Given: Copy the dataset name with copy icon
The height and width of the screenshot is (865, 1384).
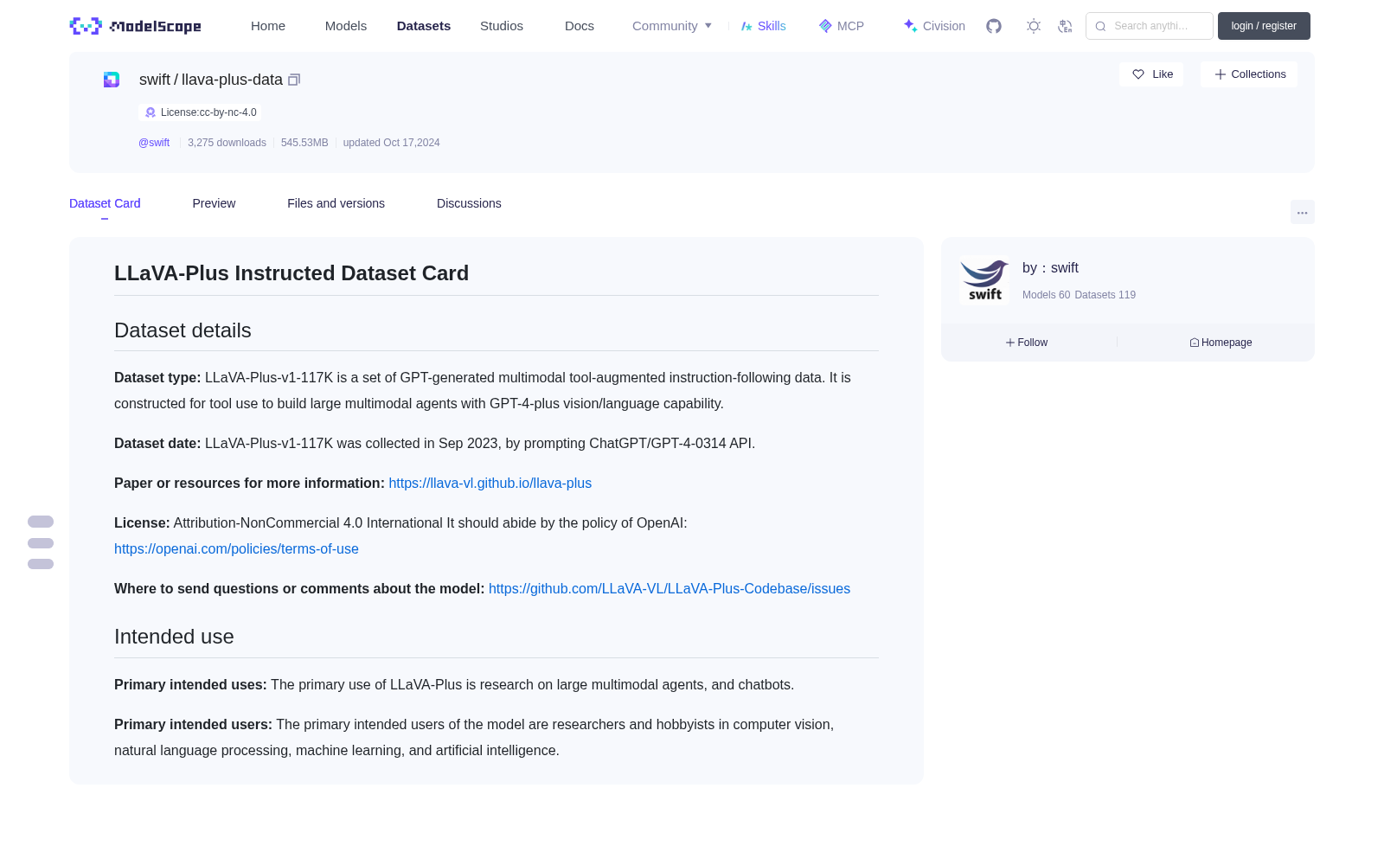Looking at the screenshot, I should pos(294,80).
